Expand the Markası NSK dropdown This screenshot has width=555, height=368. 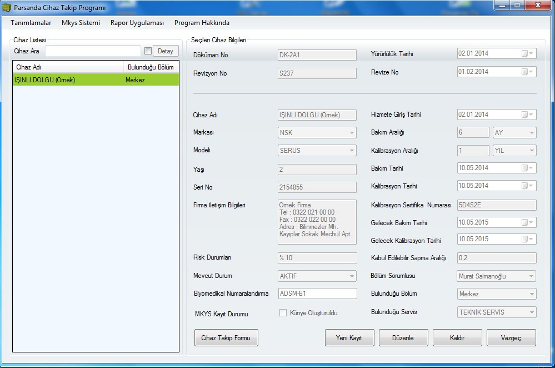[352, 133]
